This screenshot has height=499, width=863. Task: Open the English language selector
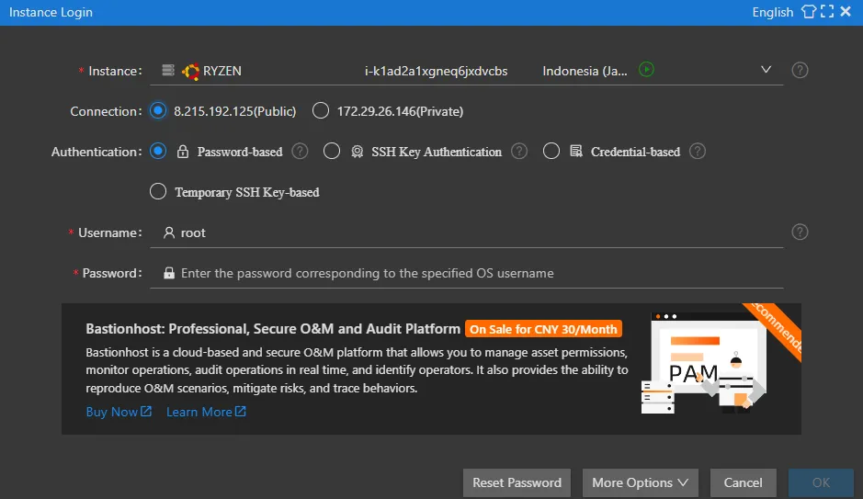[772, 12]
